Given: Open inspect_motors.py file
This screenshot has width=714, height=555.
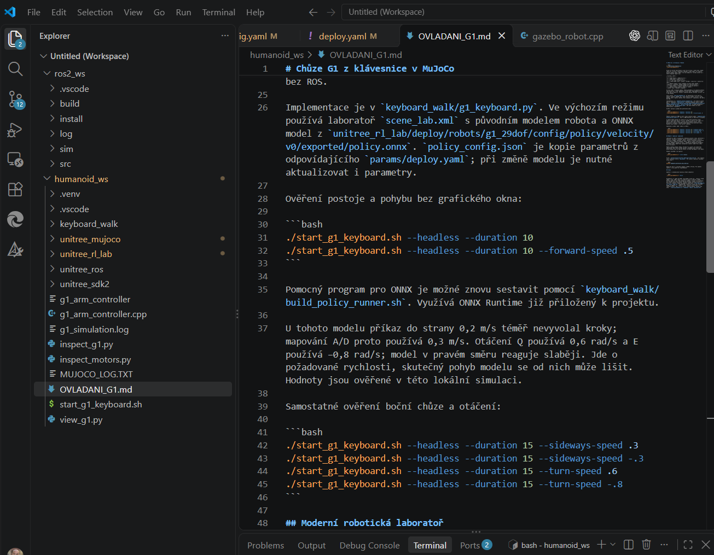Looking at the screenshot, I should 132,359.
